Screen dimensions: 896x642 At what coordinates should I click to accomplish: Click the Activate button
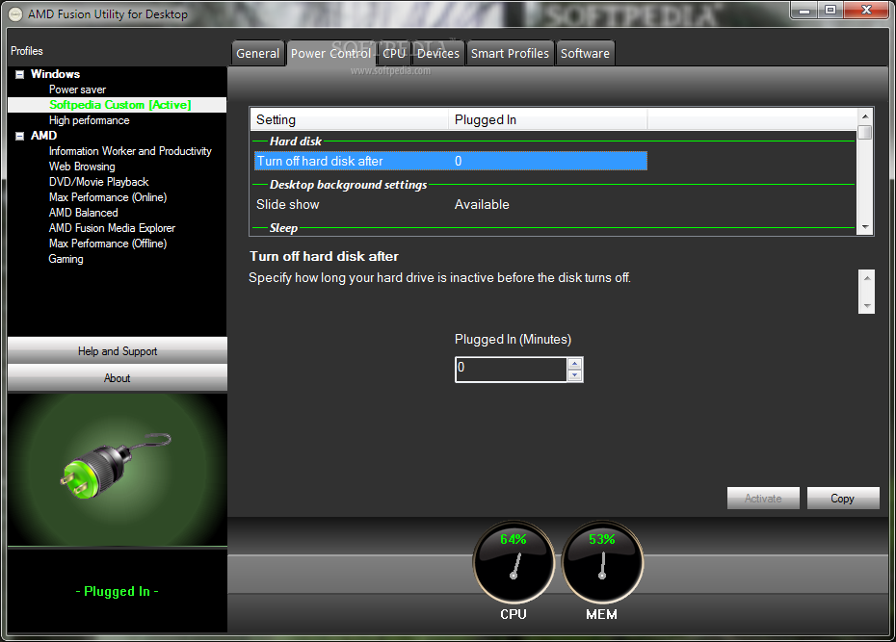tap(763, 499)
